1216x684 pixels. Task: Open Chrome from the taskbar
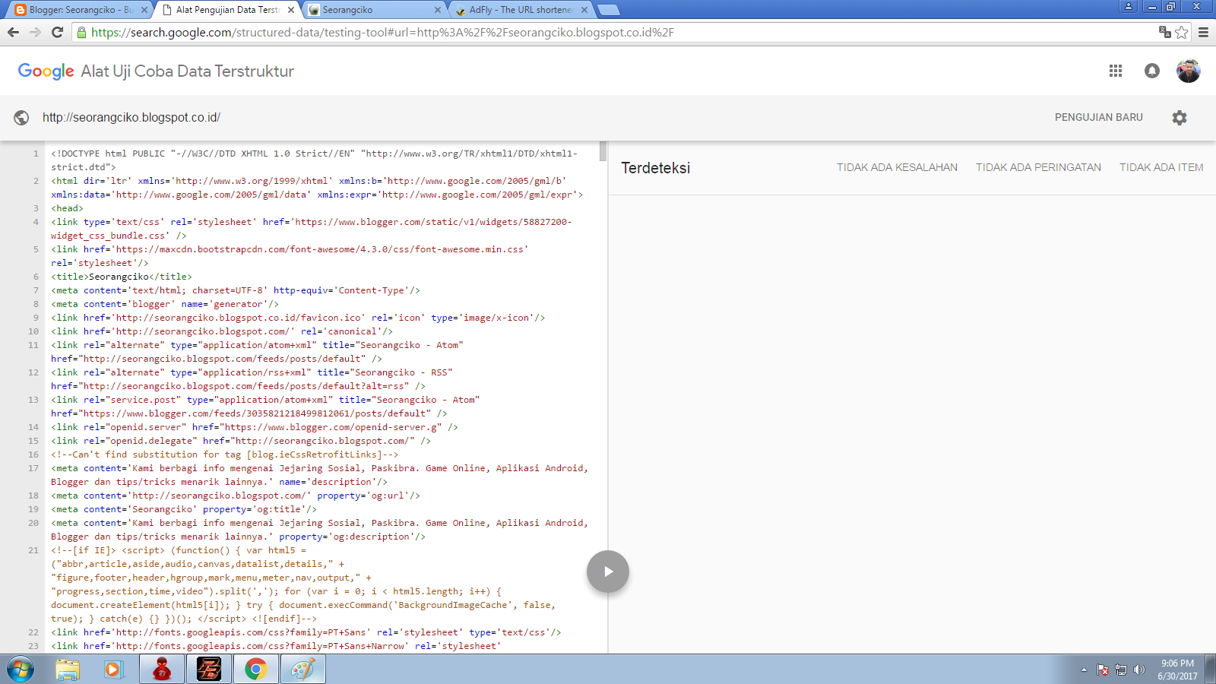click(x=255, y=670)
